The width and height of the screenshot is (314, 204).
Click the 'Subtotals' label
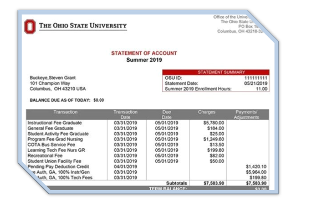pyautogui.click(x=176, y=183)
